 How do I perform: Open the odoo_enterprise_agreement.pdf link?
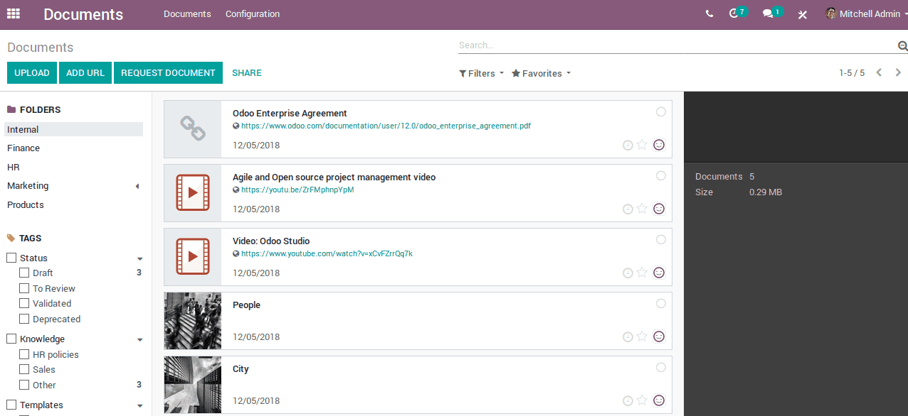coord(386,126)
